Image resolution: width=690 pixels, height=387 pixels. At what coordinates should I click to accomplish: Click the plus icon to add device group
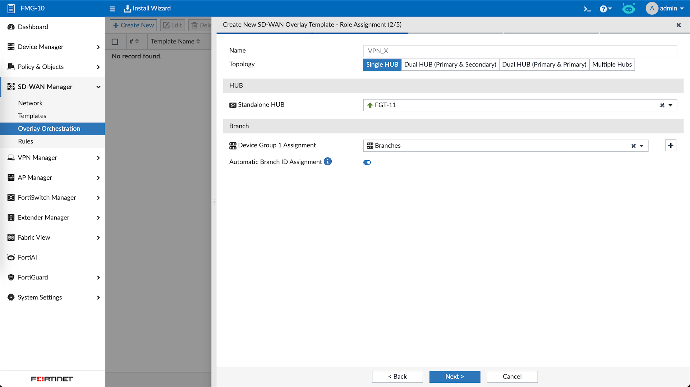click(671, 146)
